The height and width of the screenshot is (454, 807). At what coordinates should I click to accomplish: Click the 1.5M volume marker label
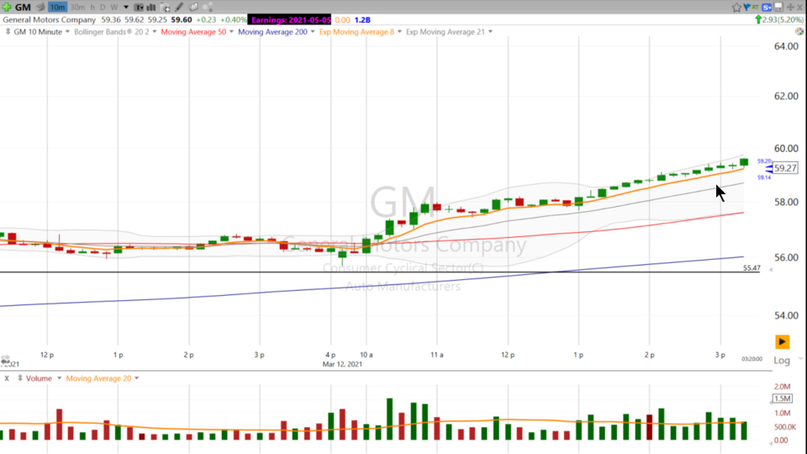783,399
